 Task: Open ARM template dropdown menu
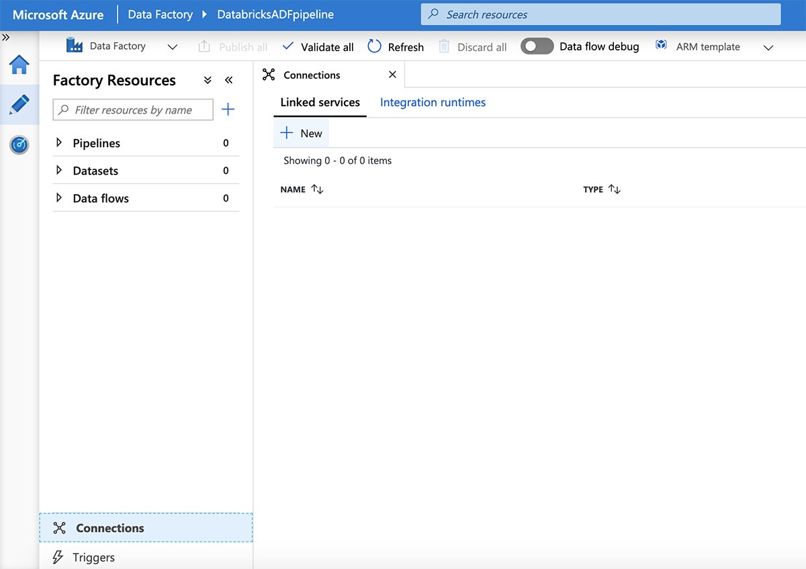click(768, 47)
